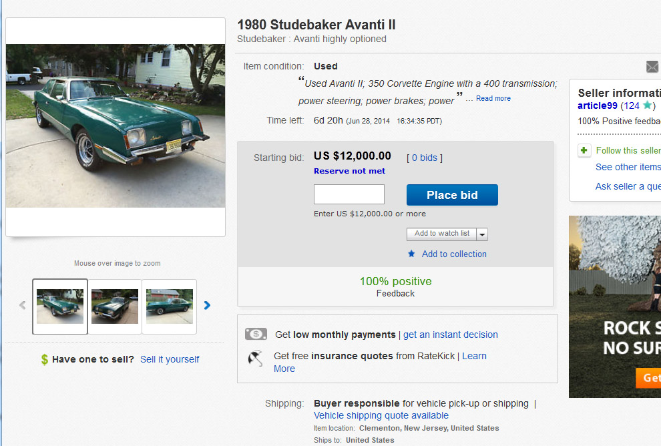Click the green plus Follow seller icon
Viewport: 661px width, 446px height.
coord(584,150)
